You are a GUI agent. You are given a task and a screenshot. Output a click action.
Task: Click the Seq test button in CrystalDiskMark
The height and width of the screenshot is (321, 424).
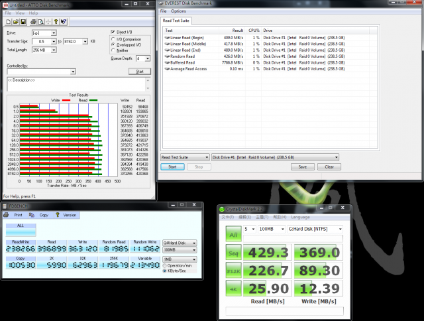tap(233, 253)
